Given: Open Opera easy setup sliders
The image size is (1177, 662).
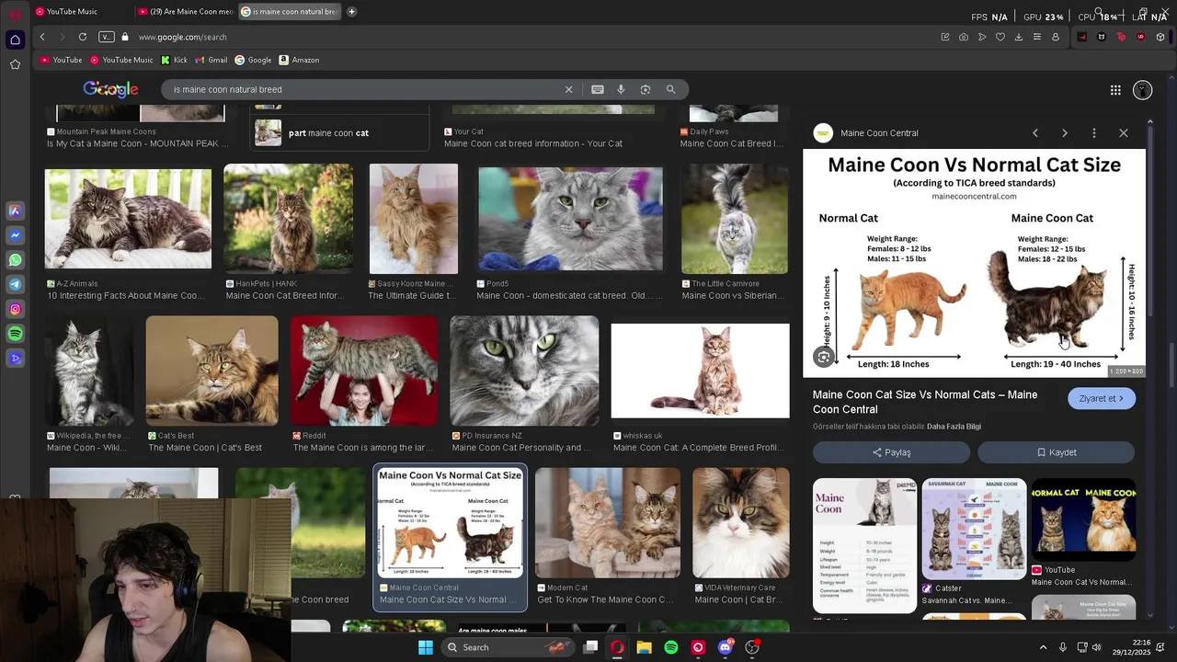Looking at the screenshot, I should 1037,37.
